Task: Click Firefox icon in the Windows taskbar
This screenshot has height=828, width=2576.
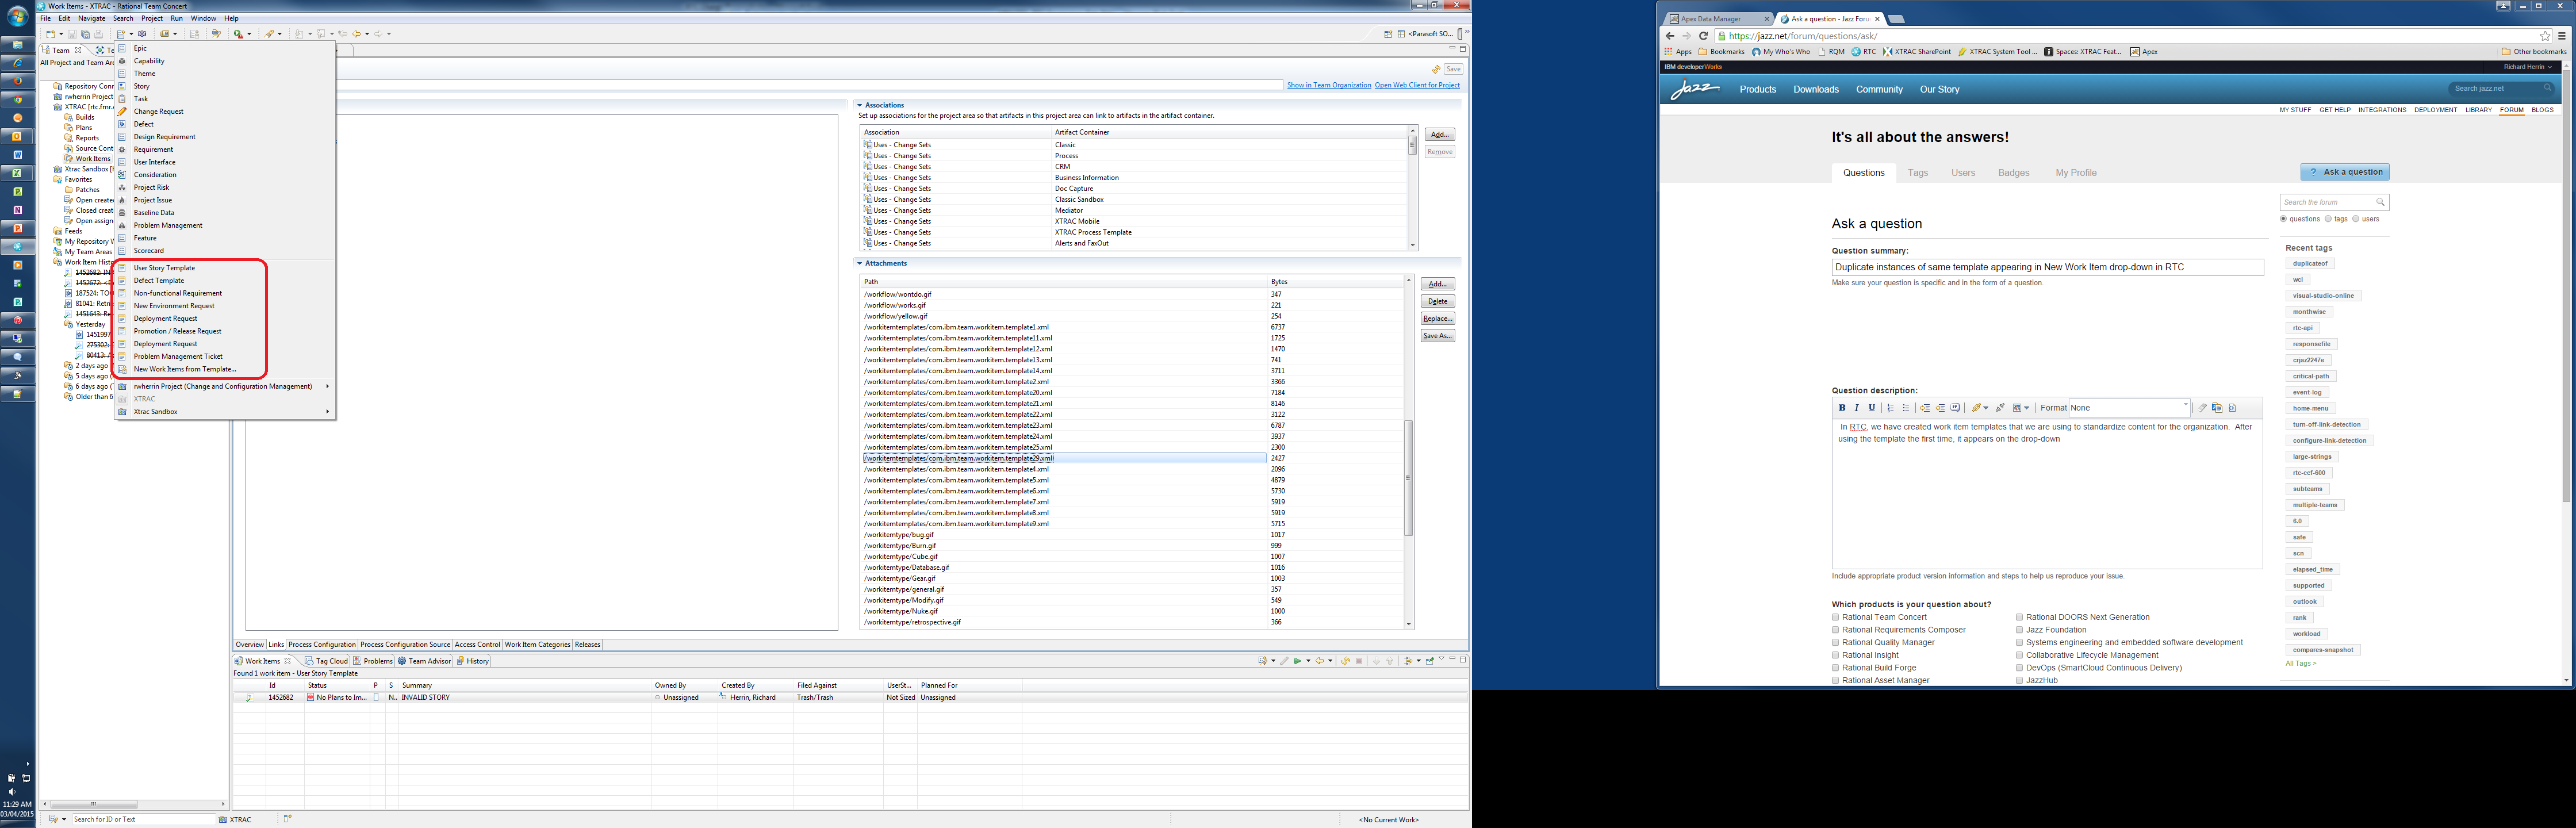Action: tap(17, 81)
